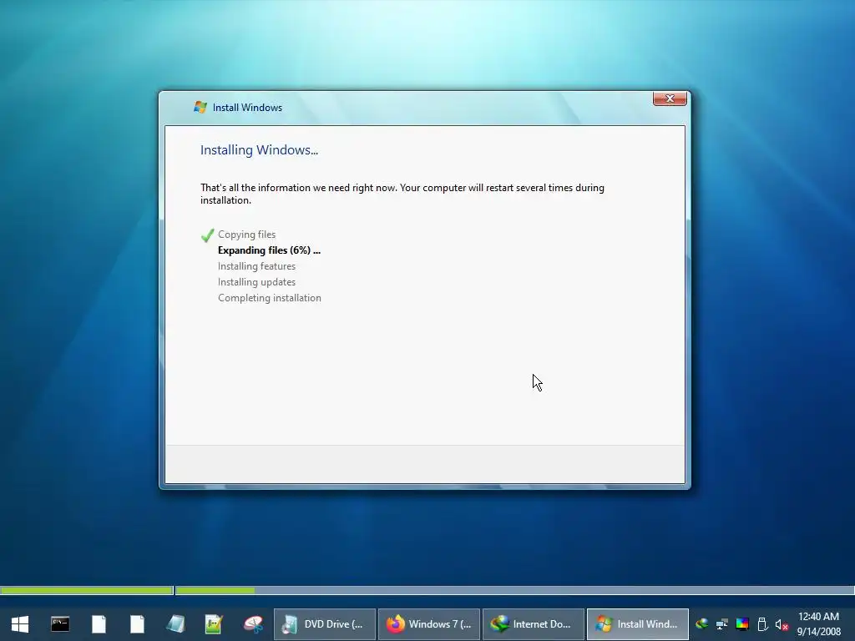Open the blank file icon beside Command Prompt
This screenshot has height=641, width=855.
(x=99, y=624)
